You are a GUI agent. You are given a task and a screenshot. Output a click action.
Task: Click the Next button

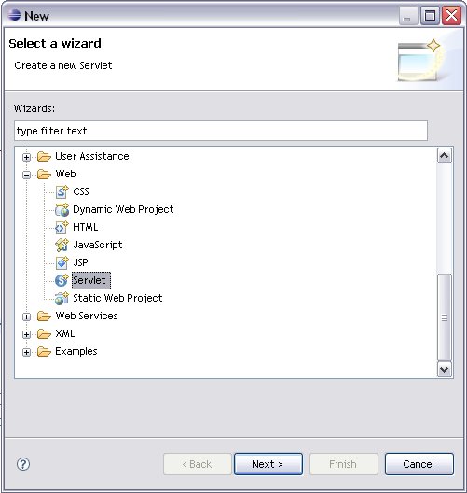[x=268, y=464]
